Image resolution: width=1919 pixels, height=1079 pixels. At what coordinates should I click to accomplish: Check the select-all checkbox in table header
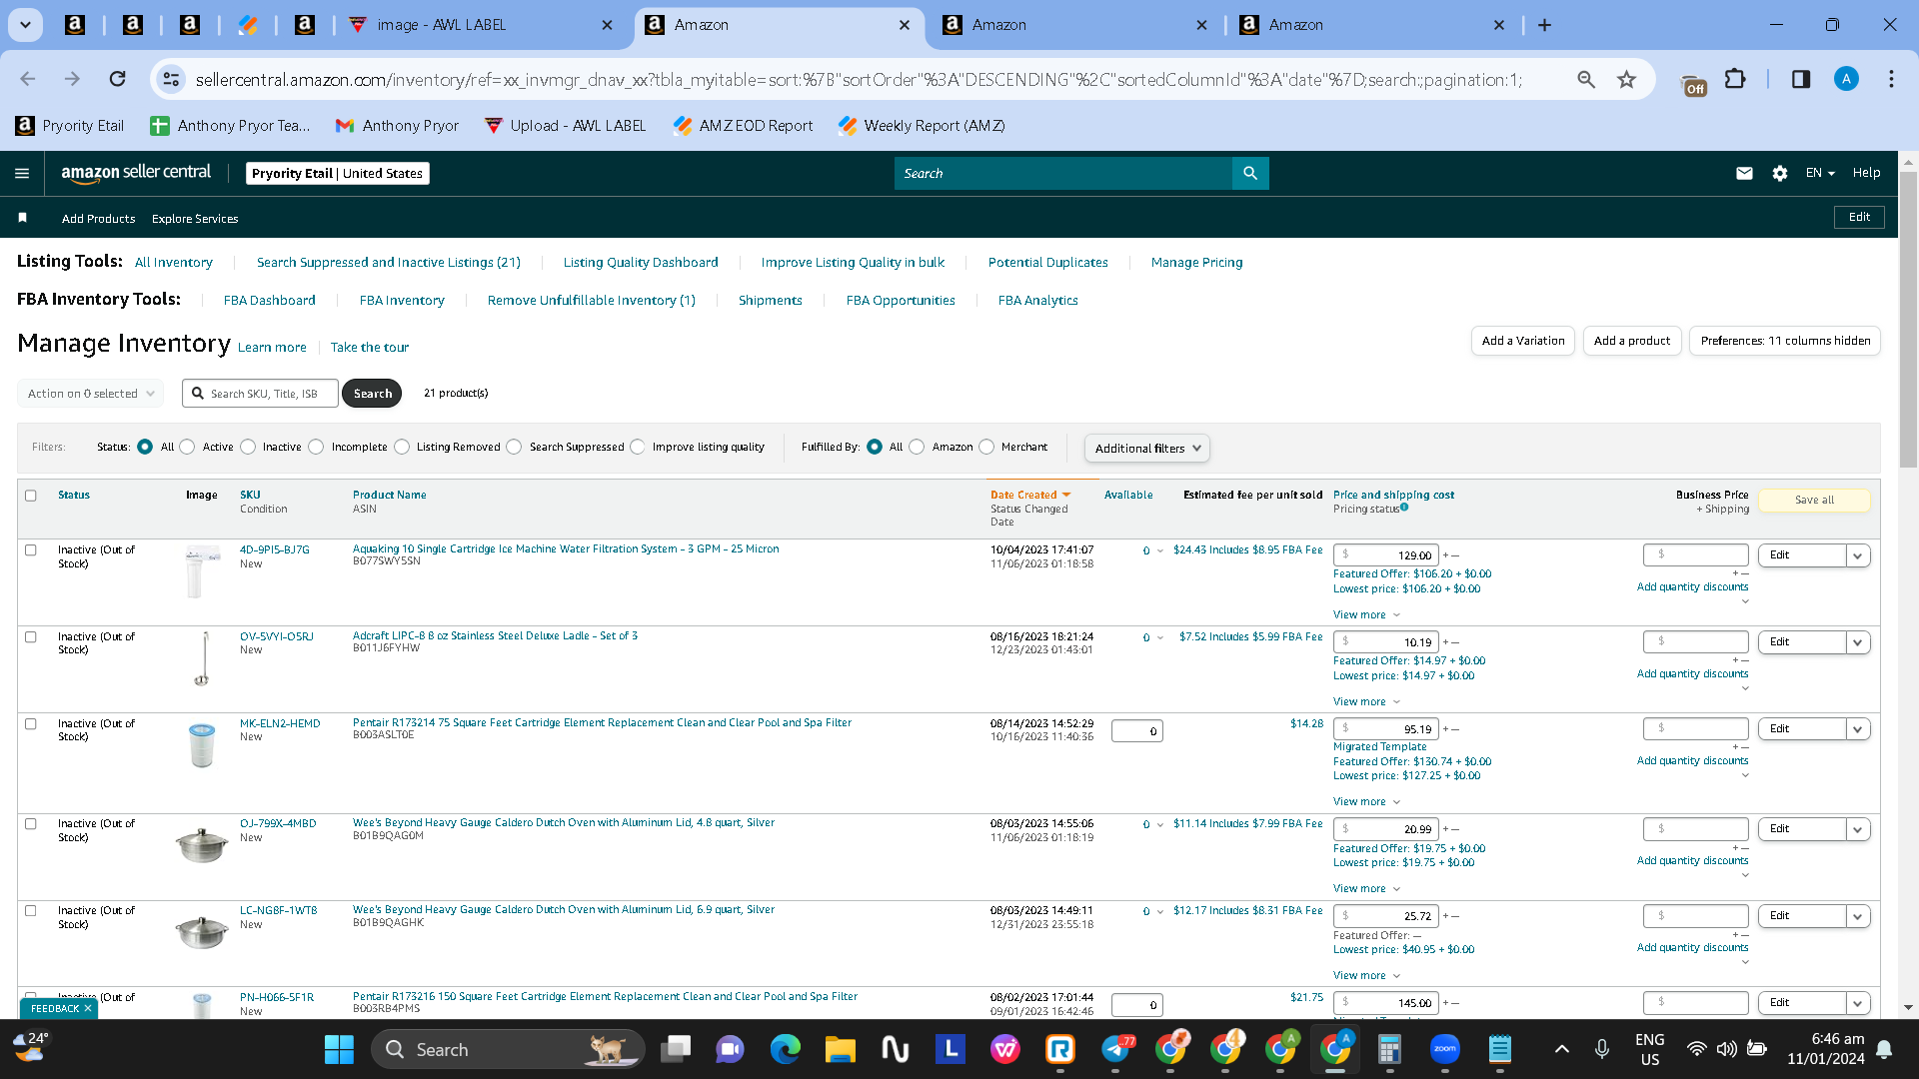(31, 496)
